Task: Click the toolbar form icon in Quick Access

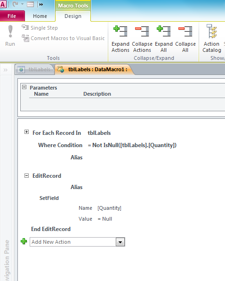Action: pos(30,4)
